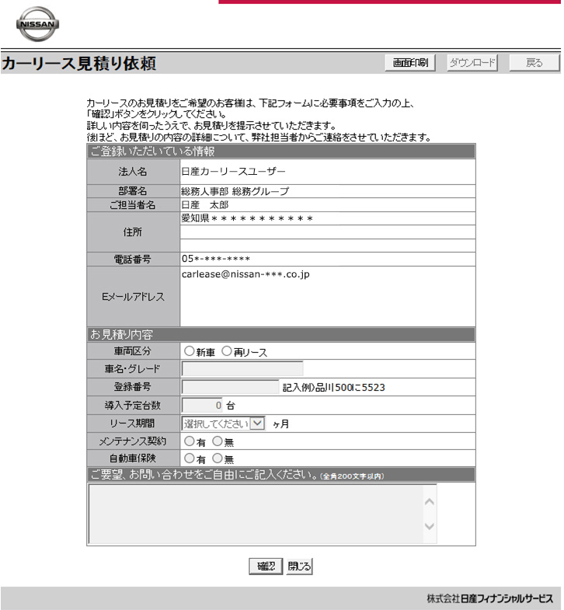The width and height of the screenshot is (564, 610).
Task: Select 有 for 自動車保険
Action: click(x=190, y=458)
